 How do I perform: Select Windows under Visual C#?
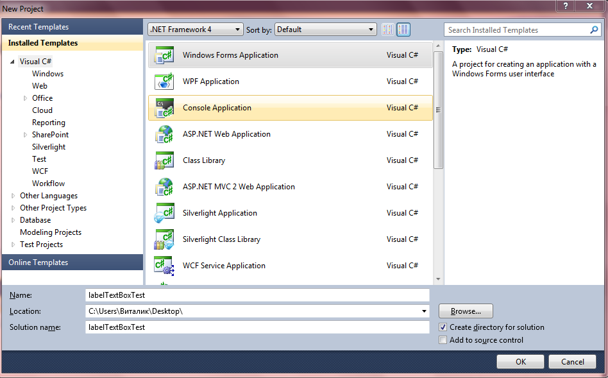click(x=47, y=74)
